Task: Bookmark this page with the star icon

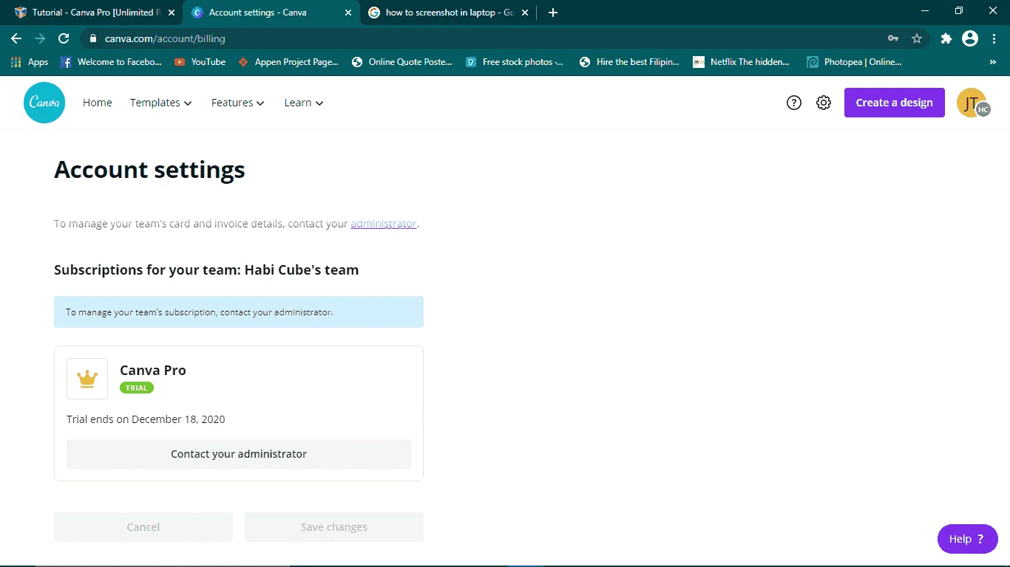Action: [917, 38]
